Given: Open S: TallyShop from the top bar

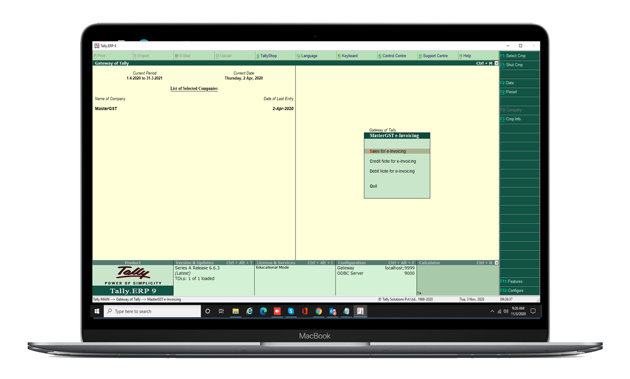Looking at the screenshot, I should pos(275,56).
